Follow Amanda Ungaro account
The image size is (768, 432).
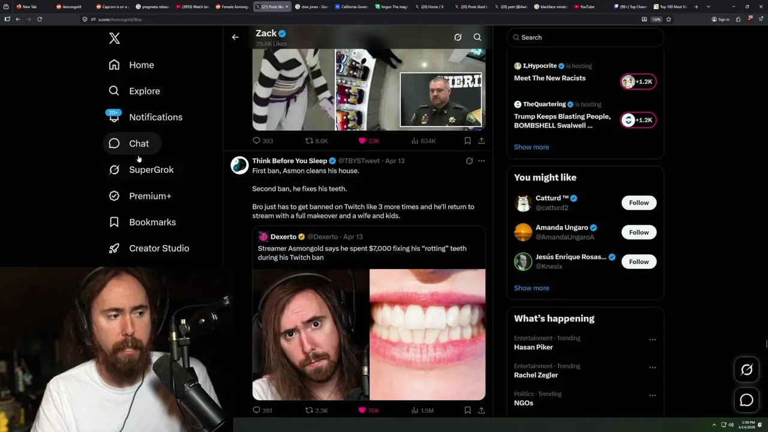coord(639,232)
